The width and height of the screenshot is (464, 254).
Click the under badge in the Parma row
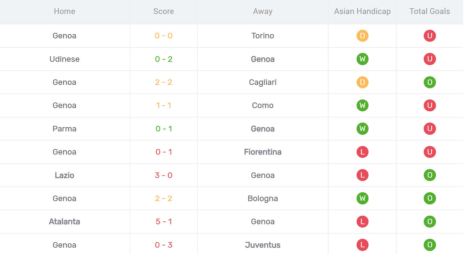click(x=430, y=129)
